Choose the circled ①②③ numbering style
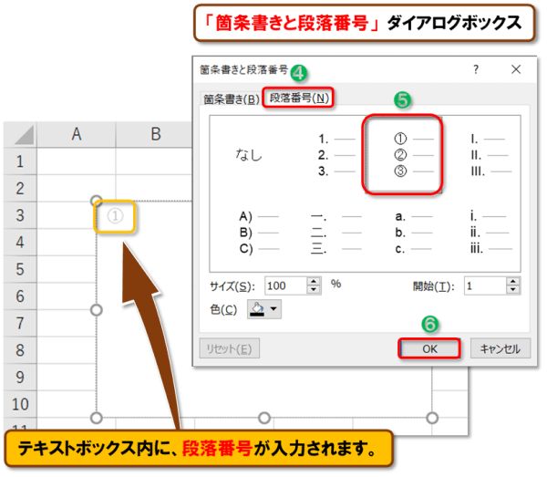 [x=403, y=155]
